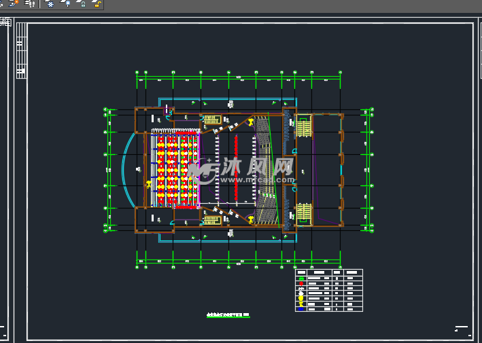
Task: Click the drawing title text below plan
Action: pyautogui.click(x=228, y=316)
